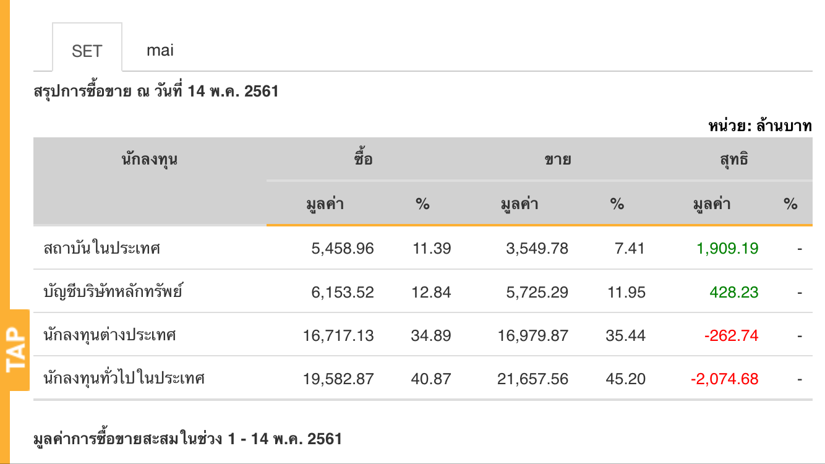The width and height of the screenshot is (825, 464).
Task: Click the trading summary date heading
Action: click(x=156, y=92)
